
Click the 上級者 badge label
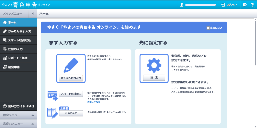64,108
